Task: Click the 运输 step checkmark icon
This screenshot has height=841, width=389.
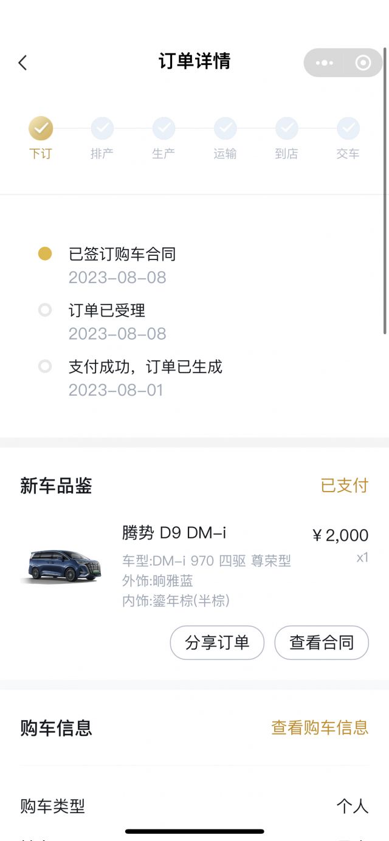Action: (225, 129)
